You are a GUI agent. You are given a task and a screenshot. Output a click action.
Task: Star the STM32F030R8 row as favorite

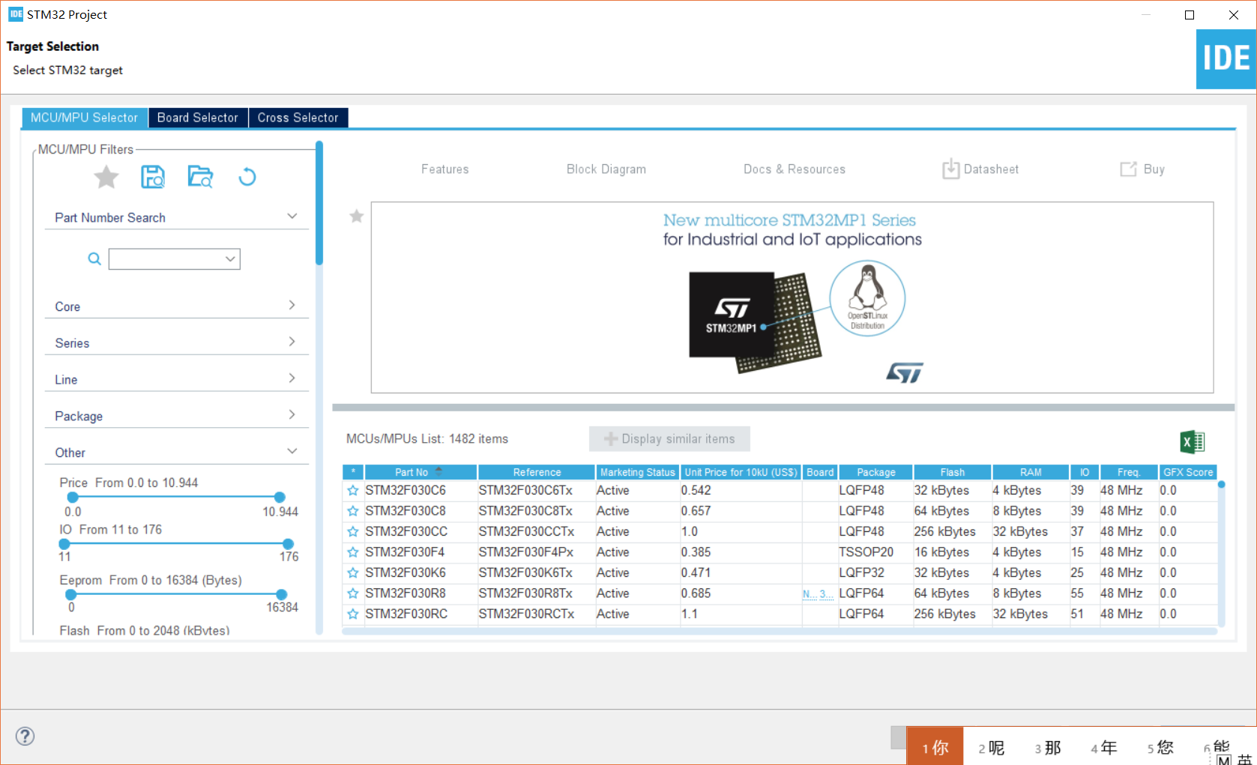point(353,593)
